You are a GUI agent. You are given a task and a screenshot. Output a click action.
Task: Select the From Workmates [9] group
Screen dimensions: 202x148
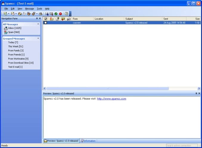pos(18,59)
